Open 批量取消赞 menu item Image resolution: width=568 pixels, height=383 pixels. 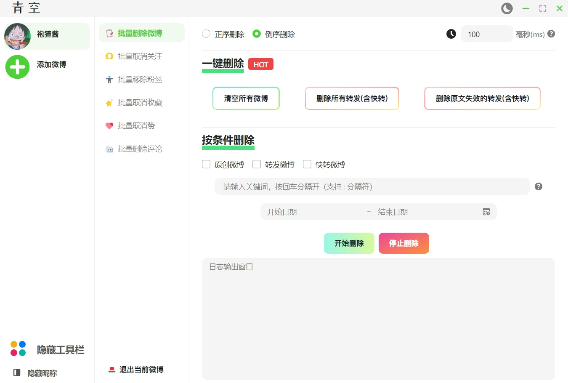point(142,125)
